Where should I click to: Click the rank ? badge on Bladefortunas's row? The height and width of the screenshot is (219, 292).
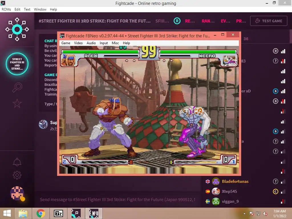[x=275, y=181]
